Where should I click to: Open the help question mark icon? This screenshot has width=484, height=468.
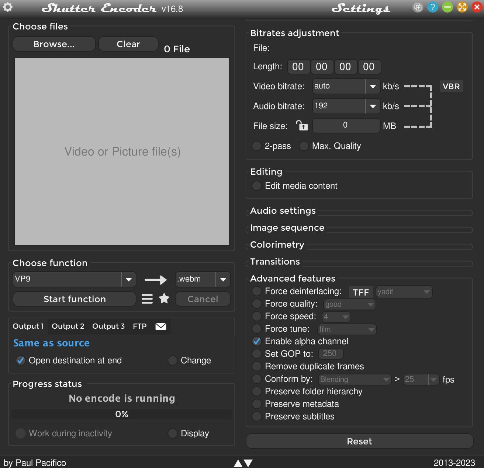(x=432, y=7)
